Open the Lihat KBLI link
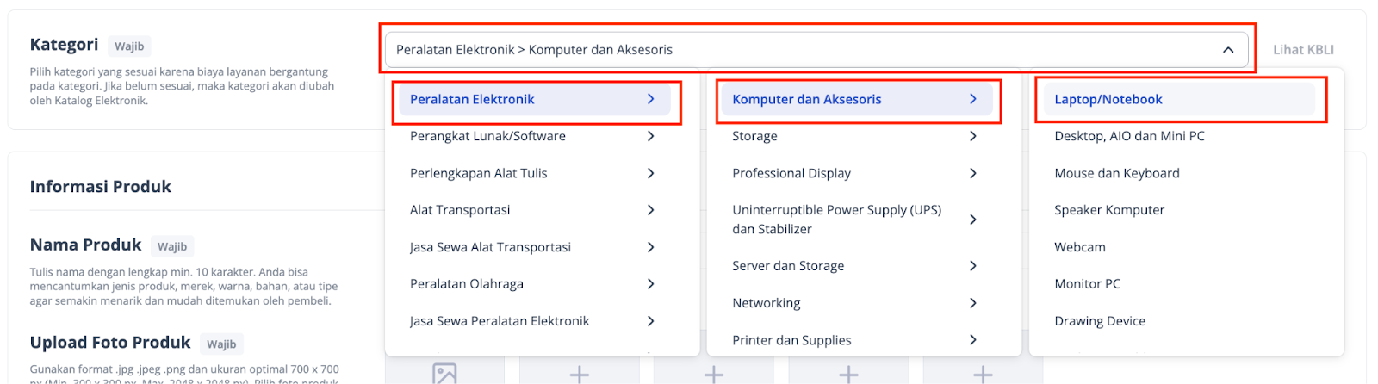 click(1303, 50)
